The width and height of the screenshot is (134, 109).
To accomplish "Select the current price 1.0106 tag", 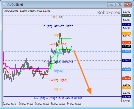I will click(x=126, y=46).
